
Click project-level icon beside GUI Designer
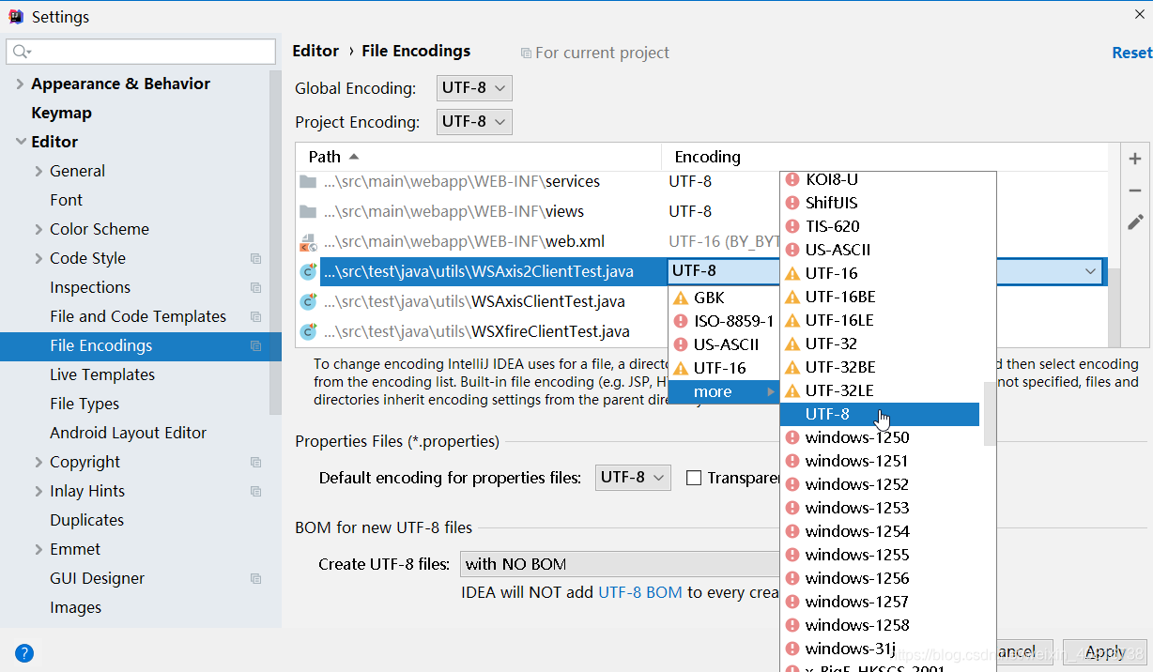click(255, 578)
